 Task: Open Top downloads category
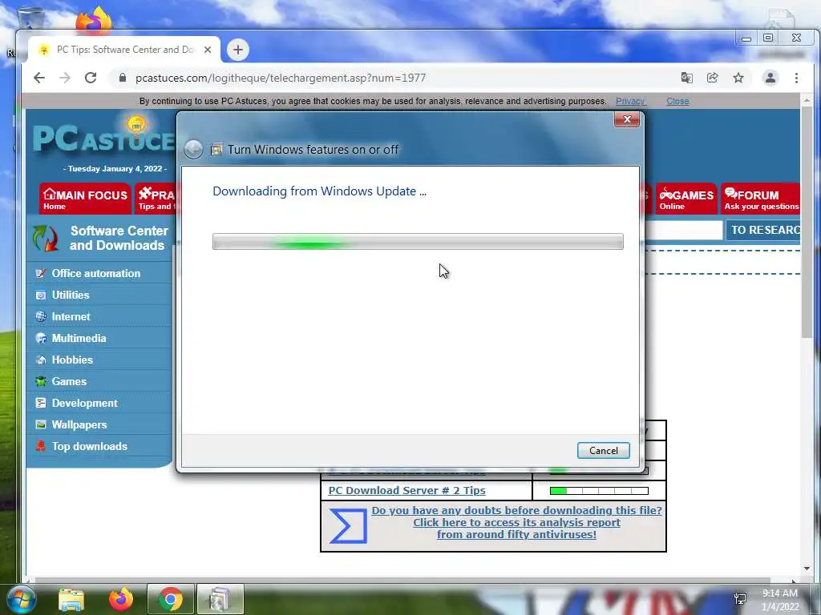[x=90, y=446]
